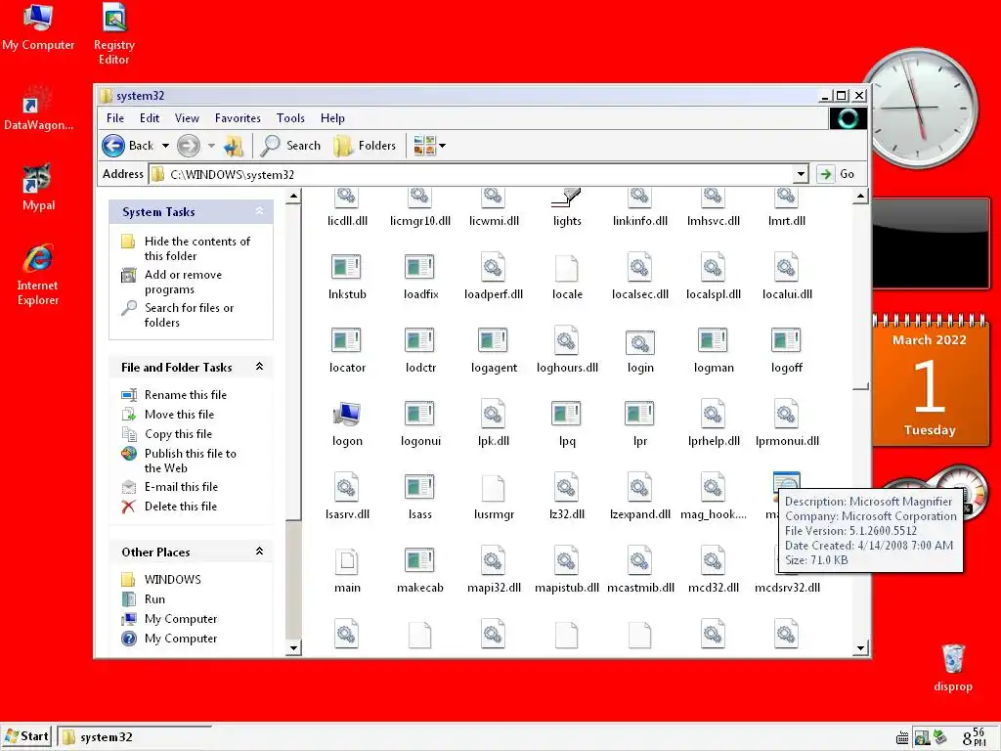
Task: Open the Tools menu
Action: [290, 118]
